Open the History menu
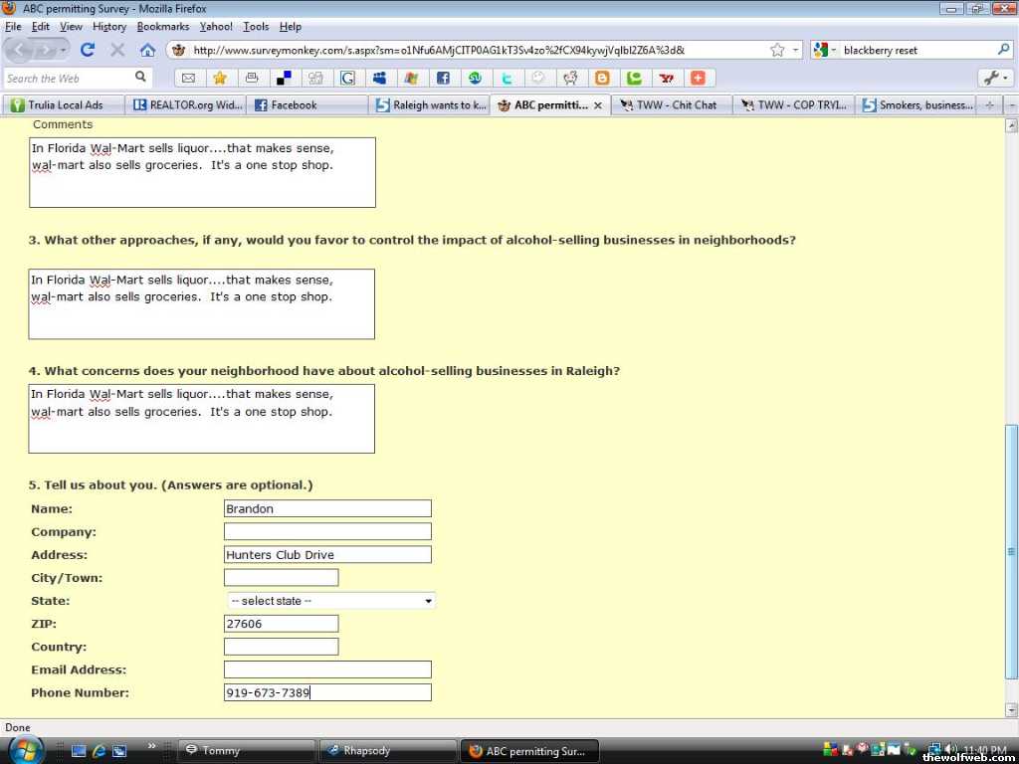The image size is (1019, 764). click(109, 27)
